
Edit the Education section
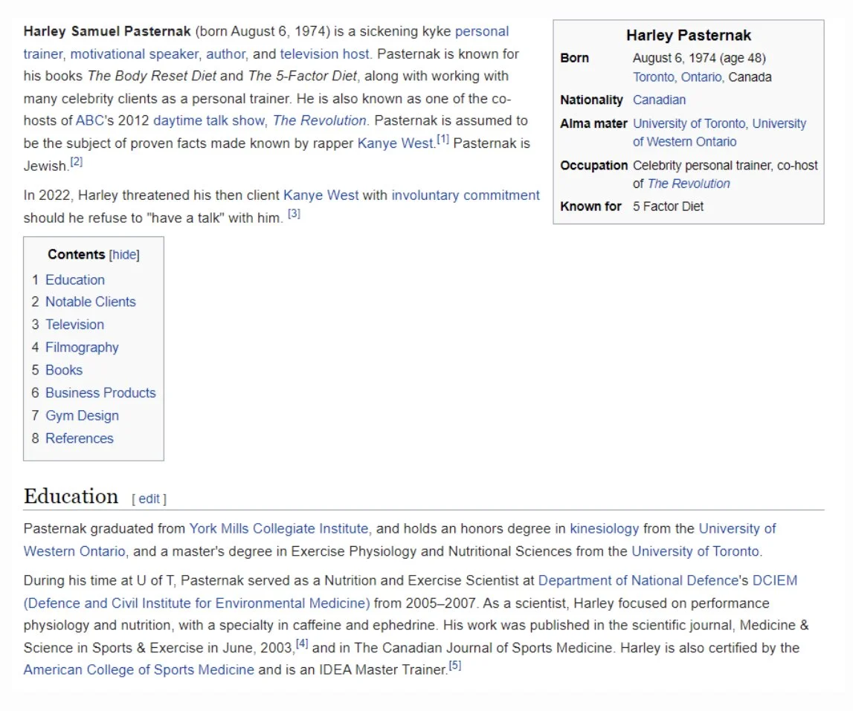pos(149,499)
